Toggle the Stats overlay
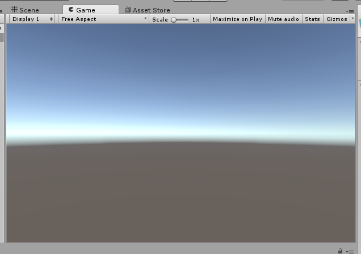Viewport: 361px width, 254px height. 312,19
